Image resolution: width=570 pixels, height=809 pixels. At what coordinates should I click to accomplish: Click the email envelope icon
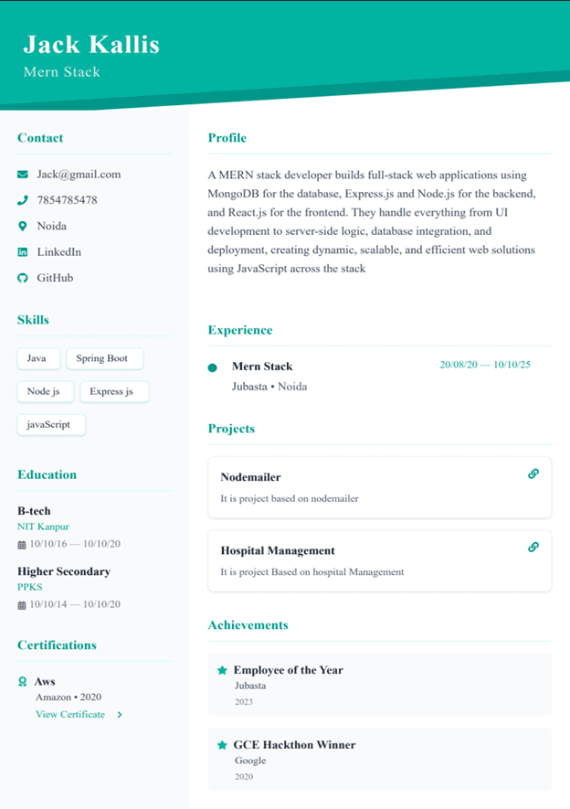coord(23,175)
